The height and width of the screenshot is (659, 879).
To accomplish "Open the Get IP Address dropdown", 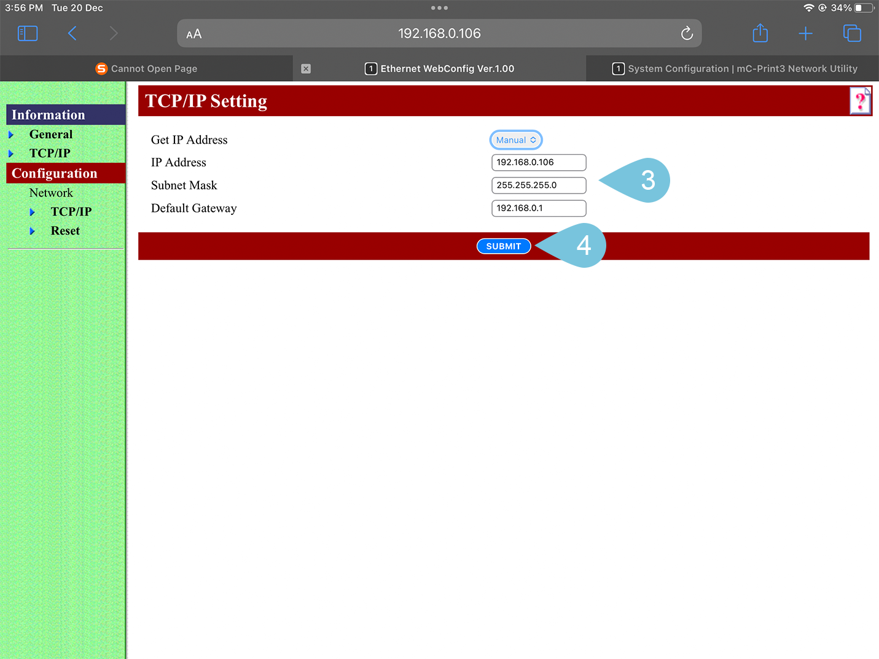I will click(x=515, y=140).
